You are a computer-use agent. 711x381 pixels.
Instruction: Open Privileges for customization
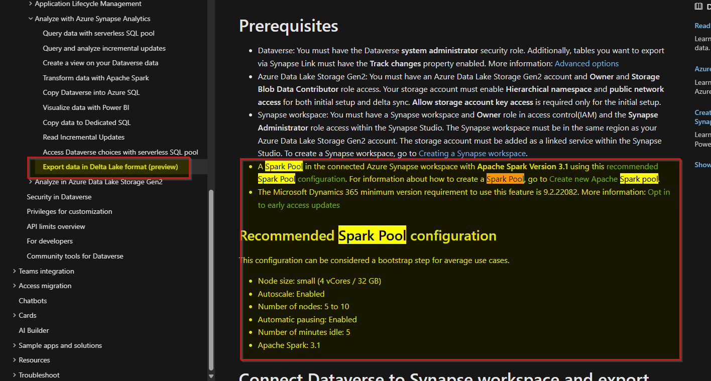click(69, 211)
